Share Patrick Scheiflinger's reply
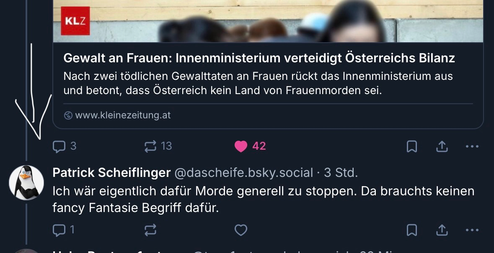 pos(442,230)
